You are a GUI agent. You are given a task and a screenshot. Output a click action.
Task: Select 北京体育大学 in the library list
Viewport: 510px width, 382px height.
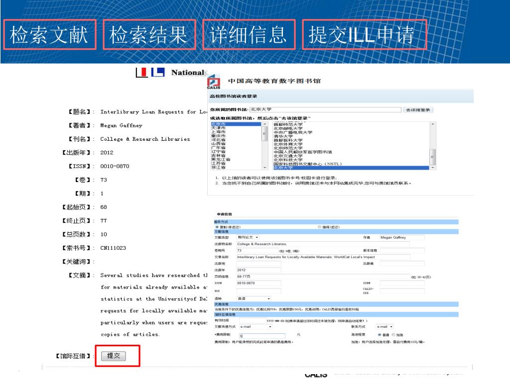click(288, 144)
